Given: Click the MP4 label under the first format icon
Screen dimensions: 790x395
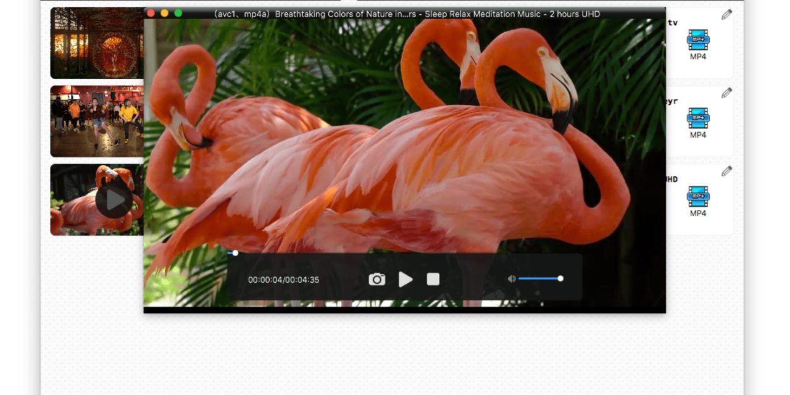Looking at the screenshot, I should click(698, 57).
